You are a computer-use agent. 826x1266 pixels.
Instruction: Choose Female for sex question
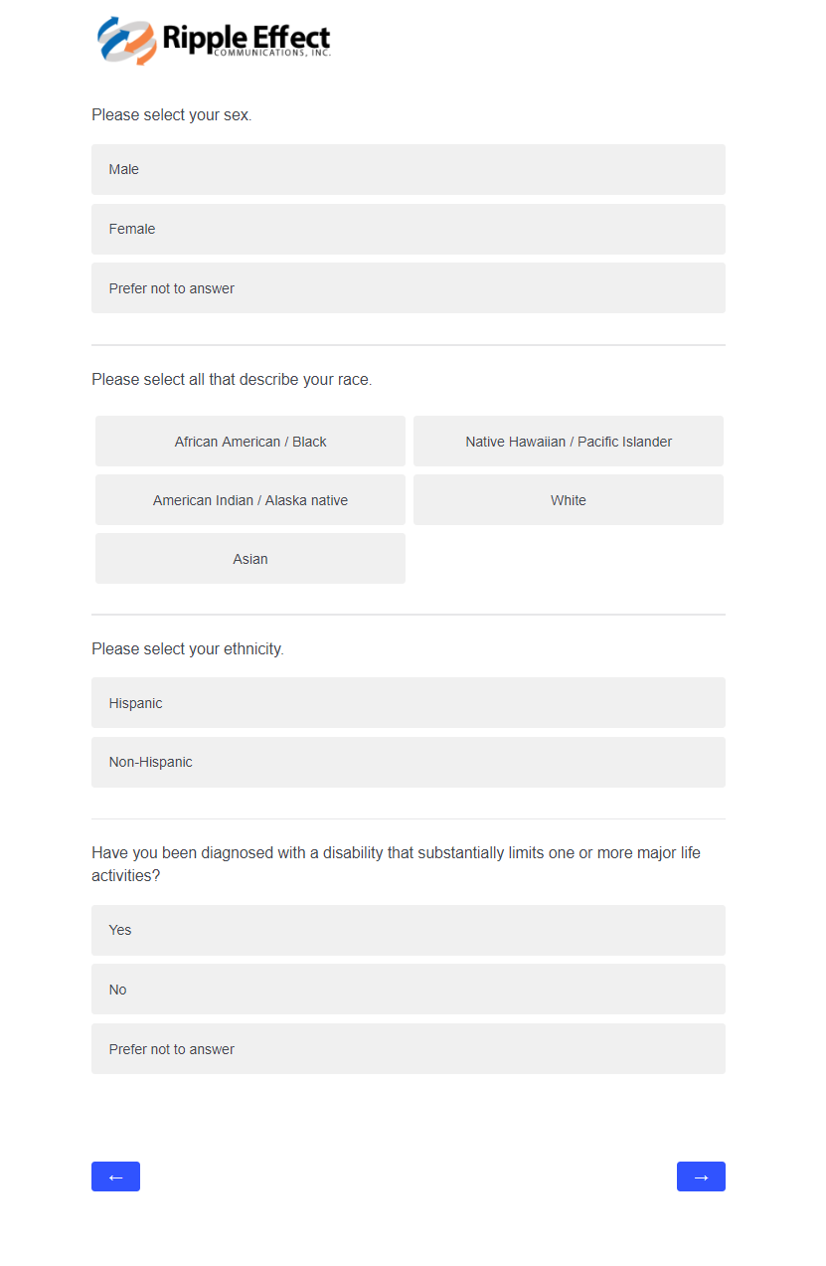click(408, 229)
